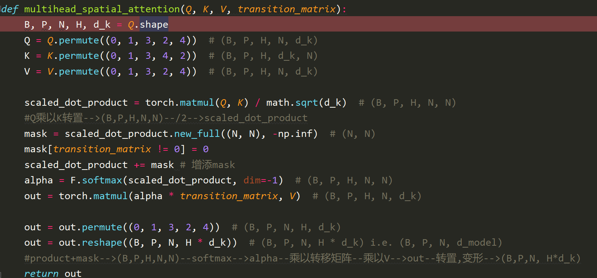Click 'permute' on the 'V =' line
This screenshot has height=278, width=597.
(x=79, y=72)
